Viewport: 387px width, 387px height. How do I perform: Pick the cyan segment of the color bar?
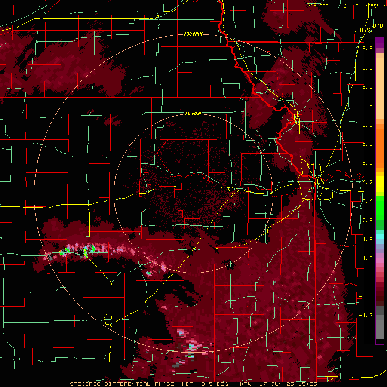point(380,236)
